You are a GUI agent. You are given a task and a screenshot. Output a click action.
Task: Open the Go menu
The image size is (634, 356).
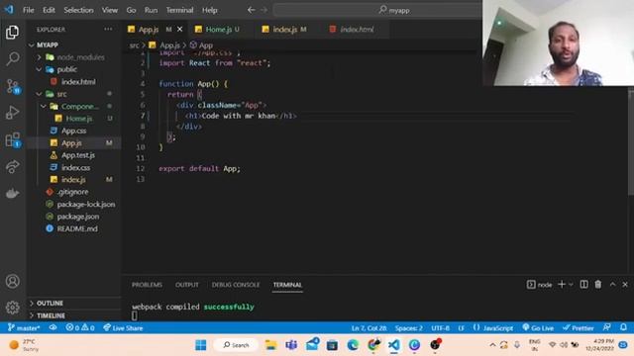click(131, 10)
